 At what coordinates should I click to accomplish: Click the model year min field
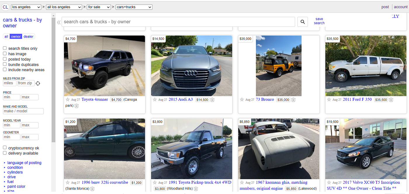(12, 125)
